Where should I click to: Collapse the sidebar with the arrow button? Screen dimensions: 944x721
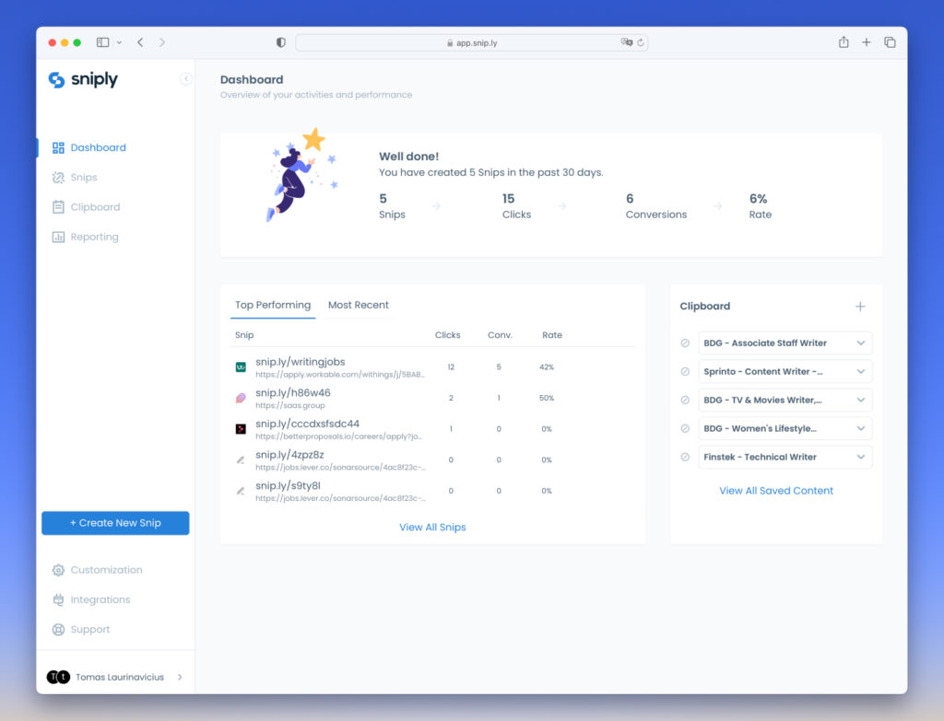186,79
